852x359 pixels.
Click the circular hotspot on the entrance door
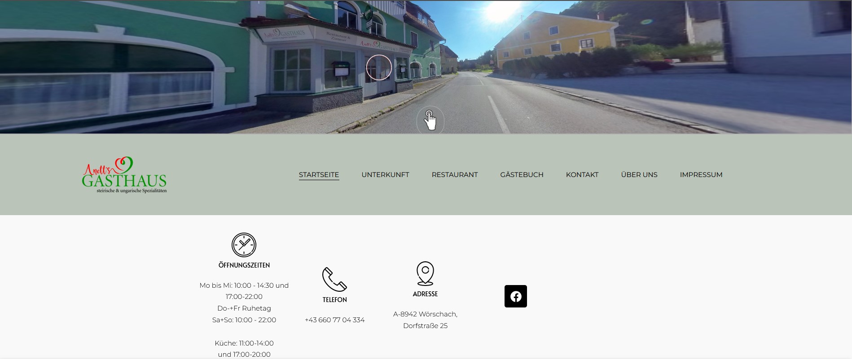(x=379, y=68)
